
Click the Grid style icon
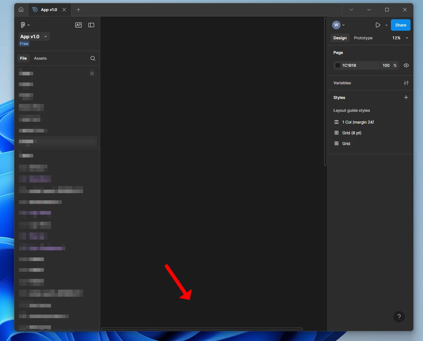coord(336,144)
